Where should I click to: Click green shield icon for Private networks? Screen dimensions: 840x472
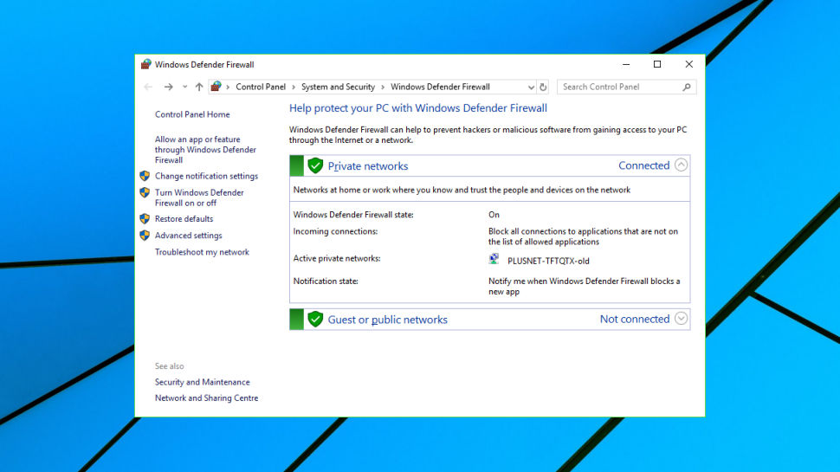pyautogui.click(x=315, y=165)
